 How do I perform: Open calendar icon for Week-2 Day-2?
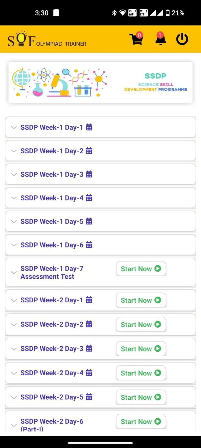(x=89, y=324)
